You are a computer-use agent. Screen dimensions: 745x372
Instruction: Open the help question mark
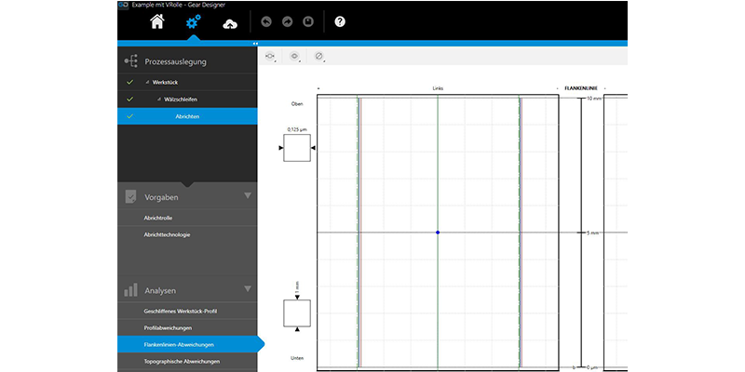[x=339, y=21]
